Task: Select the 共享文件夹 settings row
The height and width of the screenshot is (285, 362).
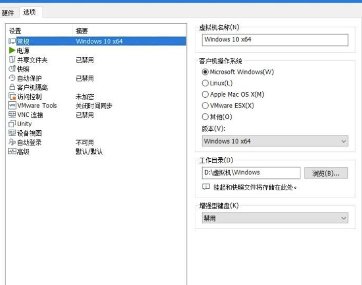Action: tap(97, 60)
